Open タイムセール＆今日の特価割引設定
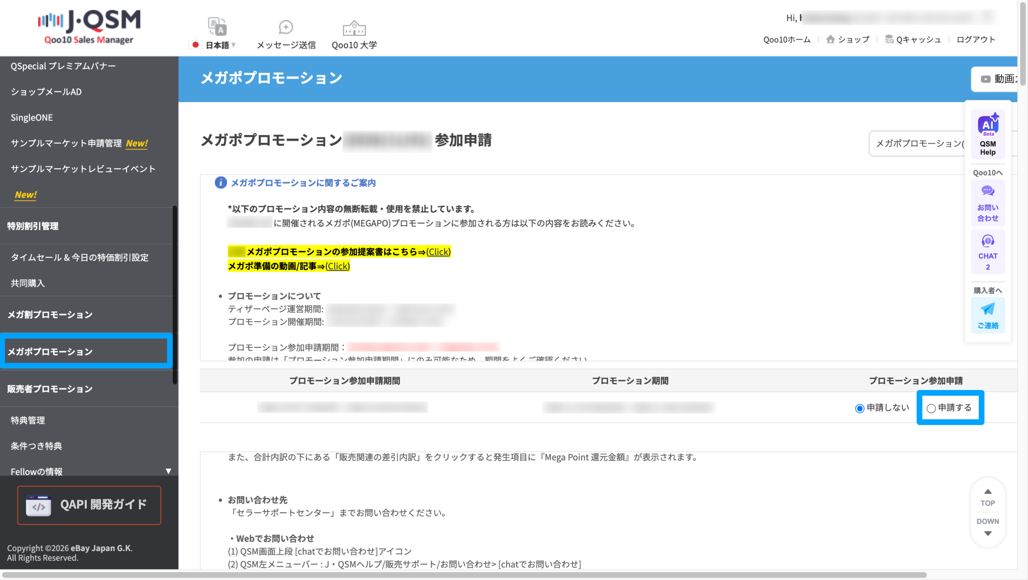This screenshot has width=1028, height=580. pos(80,257)
